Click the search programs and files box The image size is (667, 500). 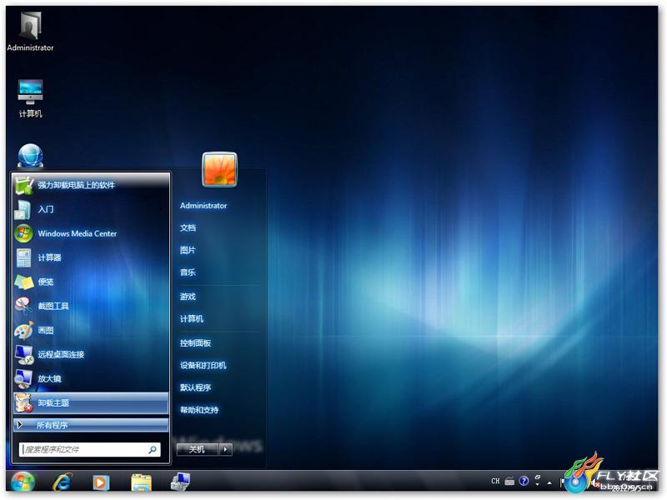(x=90, y=449)
